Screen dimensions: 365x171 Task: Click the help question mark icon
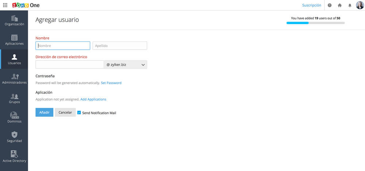pyautogui.click(x=330, y=5)
